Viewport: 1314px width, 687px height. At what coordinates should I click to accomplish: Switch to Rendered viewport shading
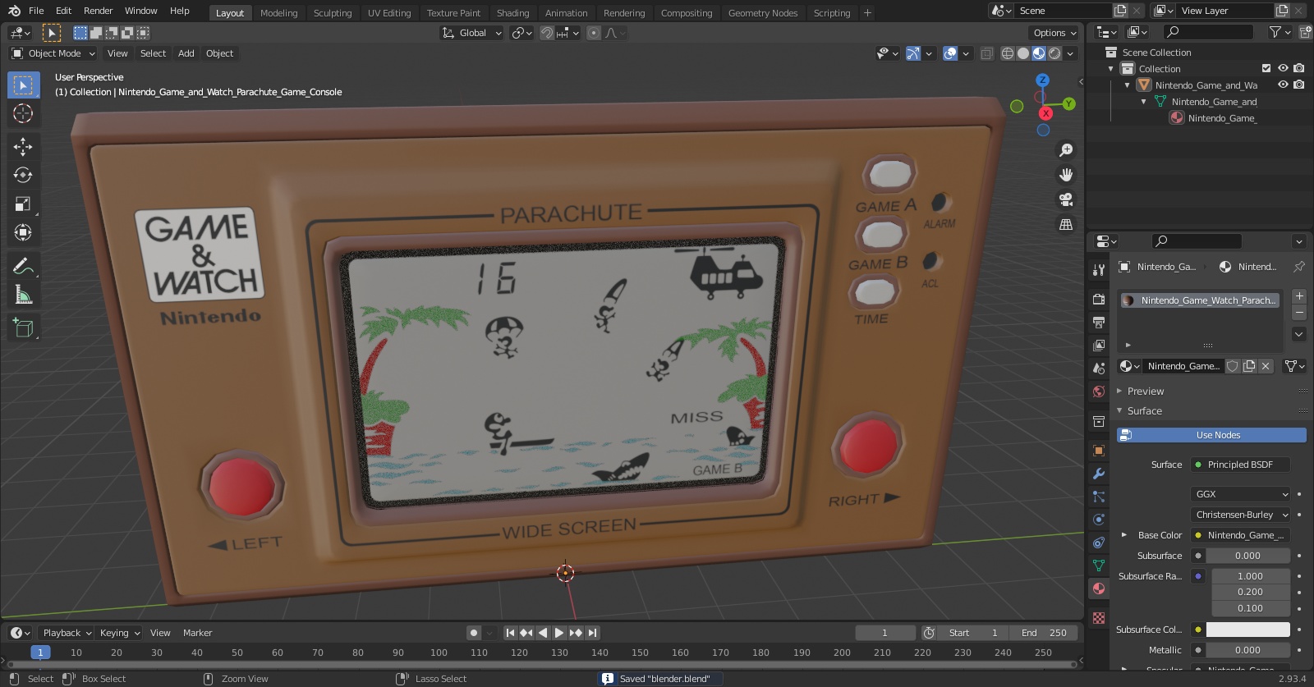1054,53
